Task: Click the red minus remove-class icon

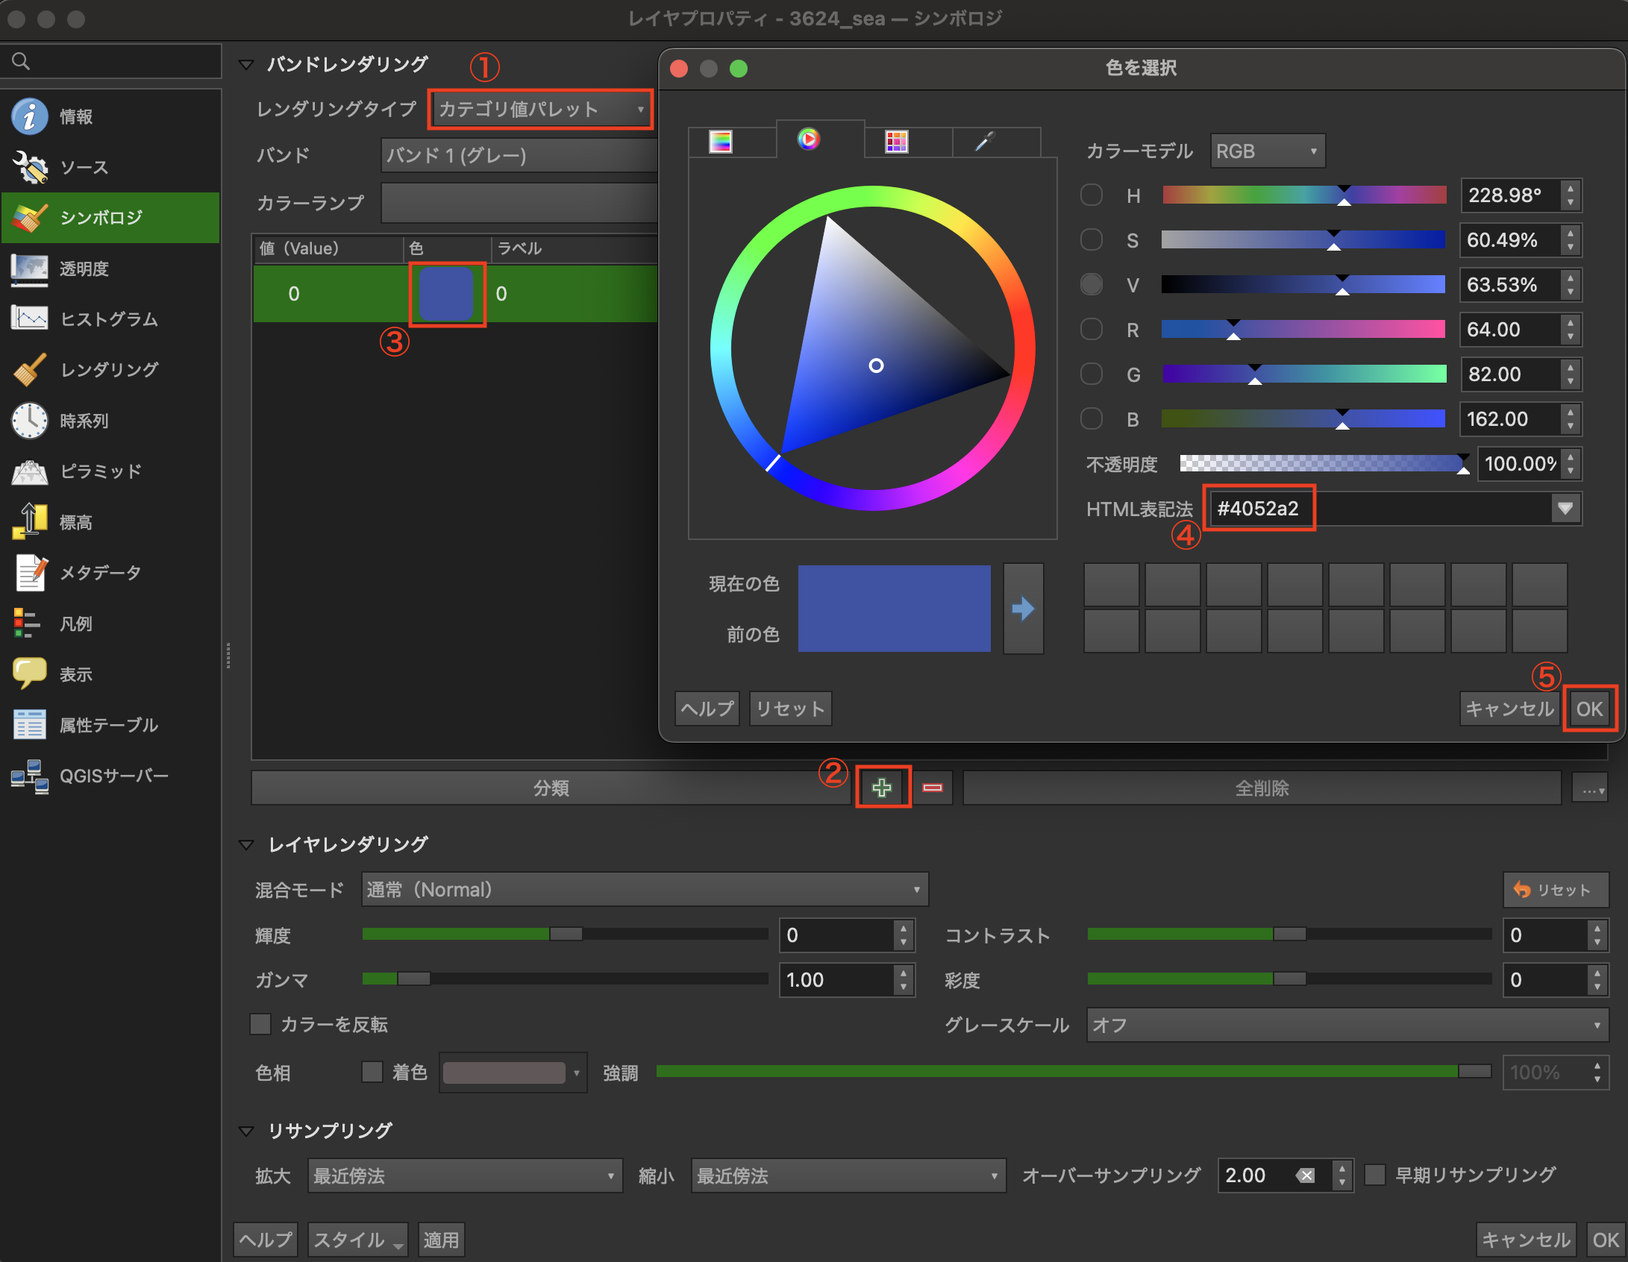Action: pyautogui.click(x=933, y=788)
